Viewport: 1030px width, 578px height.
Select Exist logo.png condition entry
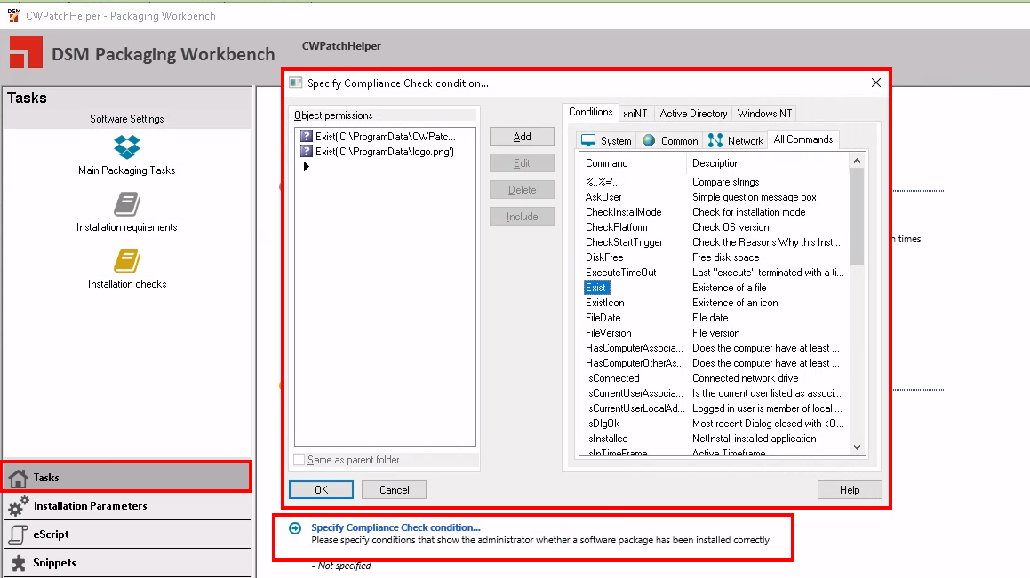click(384, 152)
